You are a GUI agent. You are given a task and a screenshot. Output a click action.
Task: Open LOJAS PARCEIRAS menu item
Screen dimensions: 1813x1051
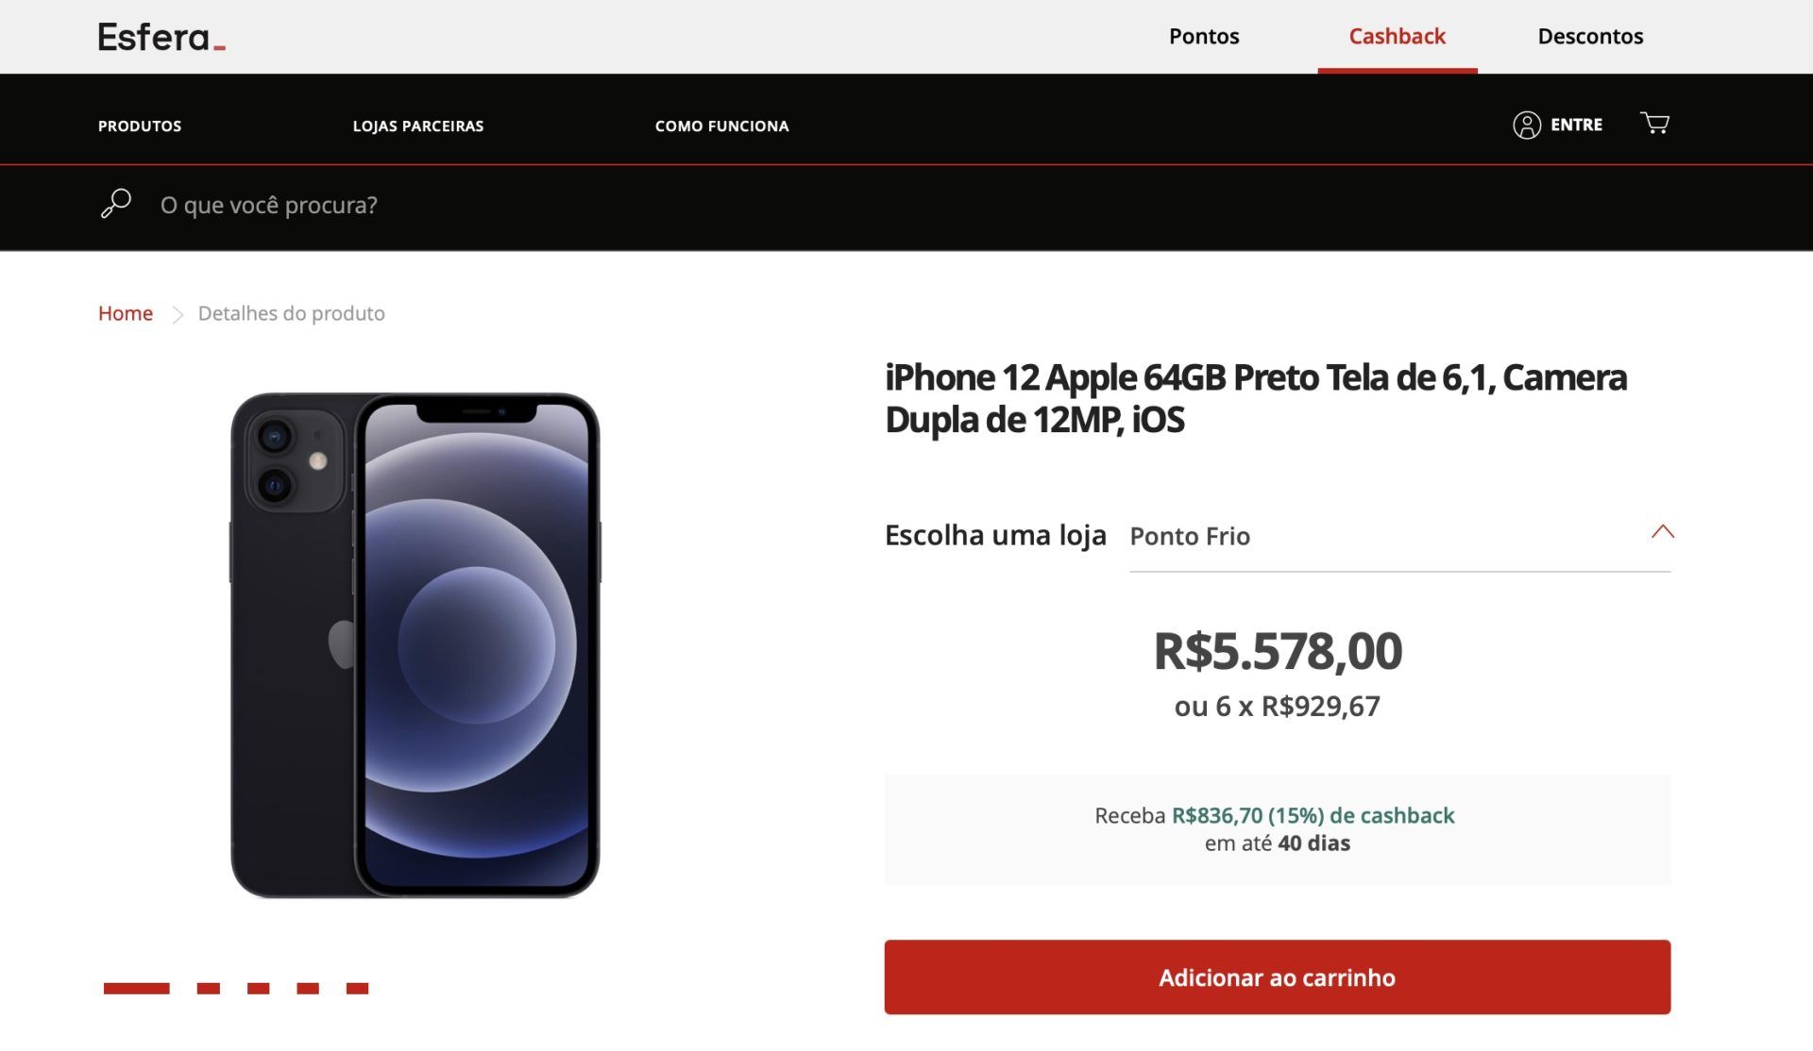click(x=417, y=125)
